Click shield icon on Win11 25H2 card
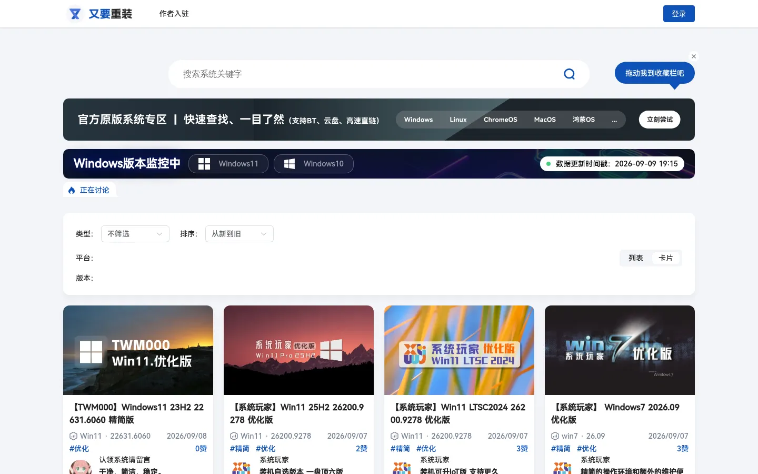 pyautogui.click(x=234, y=436)
